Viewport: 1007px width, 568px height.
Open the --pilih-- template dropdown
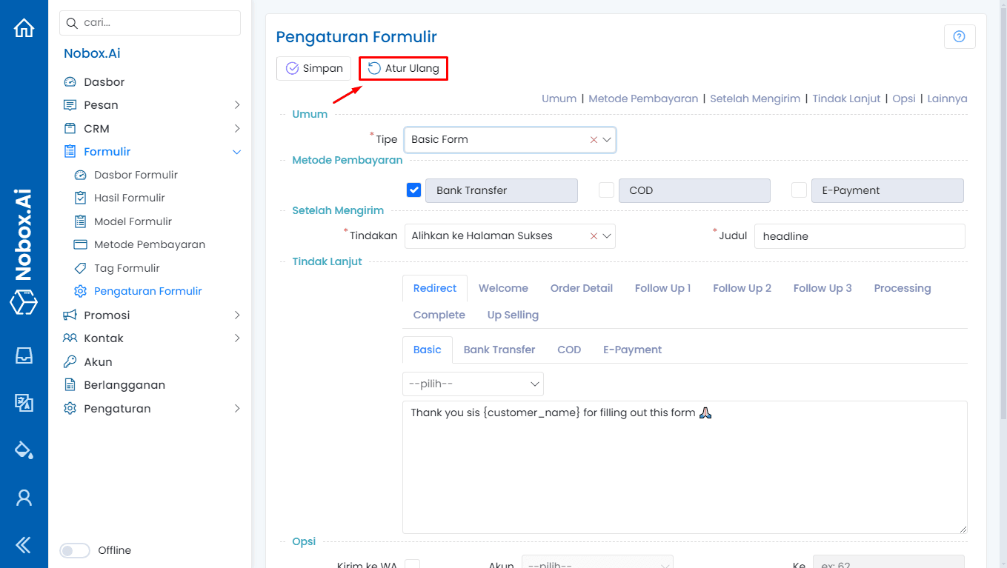(473, 384)
